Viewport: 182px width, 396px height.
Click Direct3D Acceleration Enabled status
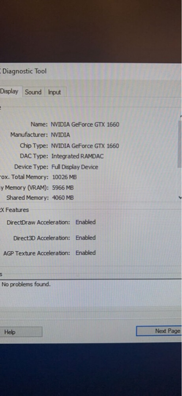click(x=86, y=238)
